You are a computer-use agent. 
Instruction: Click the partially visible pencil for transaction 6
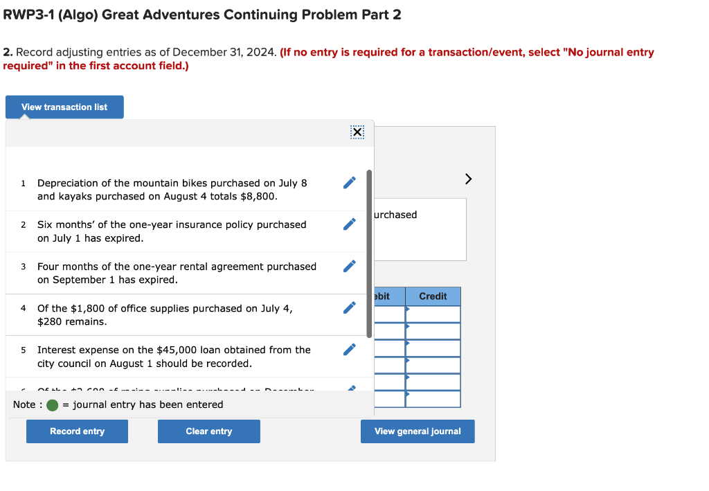tap(350, 386)
